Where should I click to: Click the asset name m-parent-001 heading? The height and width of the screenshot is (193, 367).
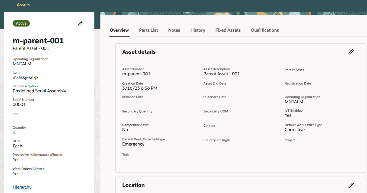pyautogui.click(x=38, y=41)
